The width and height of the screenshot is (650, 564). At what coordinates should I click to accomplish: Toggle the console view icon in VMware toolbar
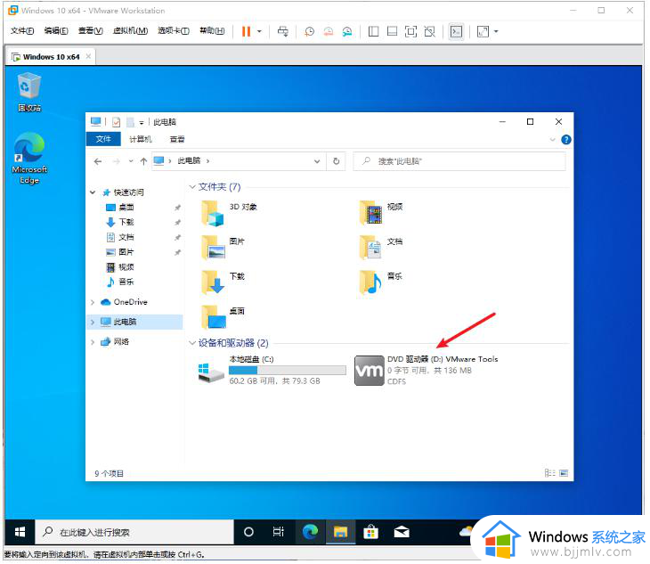click(456, 31)
